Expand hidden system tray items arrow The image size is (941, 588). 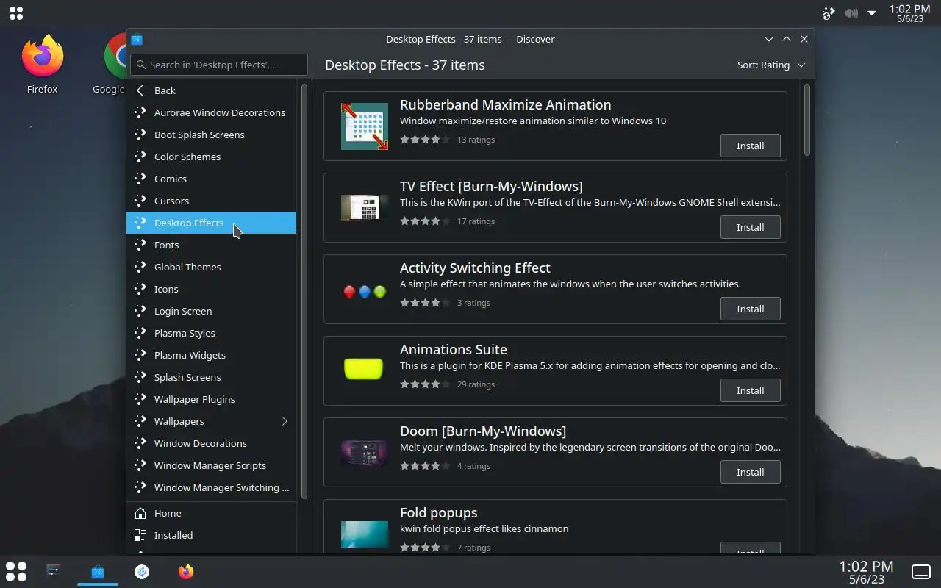pos(872,13)
